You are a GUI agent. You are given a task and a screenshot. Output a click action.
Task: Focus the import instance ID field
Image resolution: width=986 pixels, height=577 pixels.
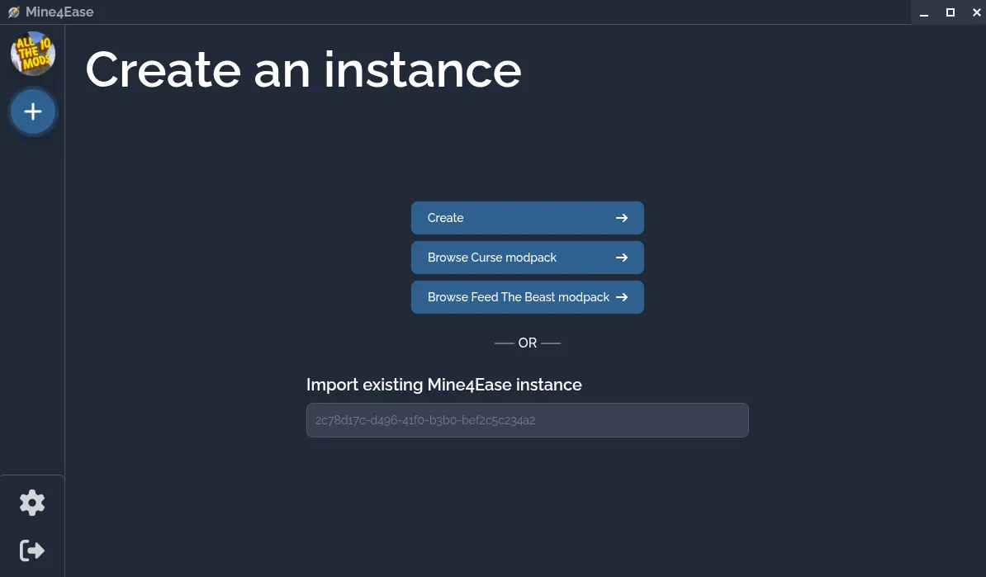point(527,420)
